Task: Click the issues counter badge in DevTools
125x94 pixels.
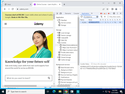Action: pyautogui.click(x=109, y=14)
